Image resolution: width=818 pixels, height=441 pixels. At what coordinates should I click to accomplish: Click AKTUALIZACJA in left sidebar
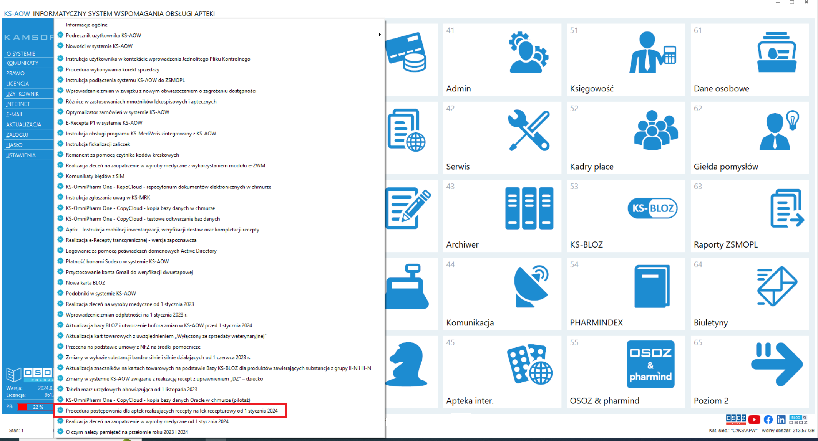click(23, 124)
